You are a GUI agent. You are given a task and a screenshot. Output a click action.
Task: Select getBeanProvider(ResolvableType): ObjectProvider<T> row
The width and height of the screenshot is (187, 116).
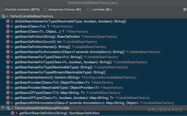(x=93, y=88)
